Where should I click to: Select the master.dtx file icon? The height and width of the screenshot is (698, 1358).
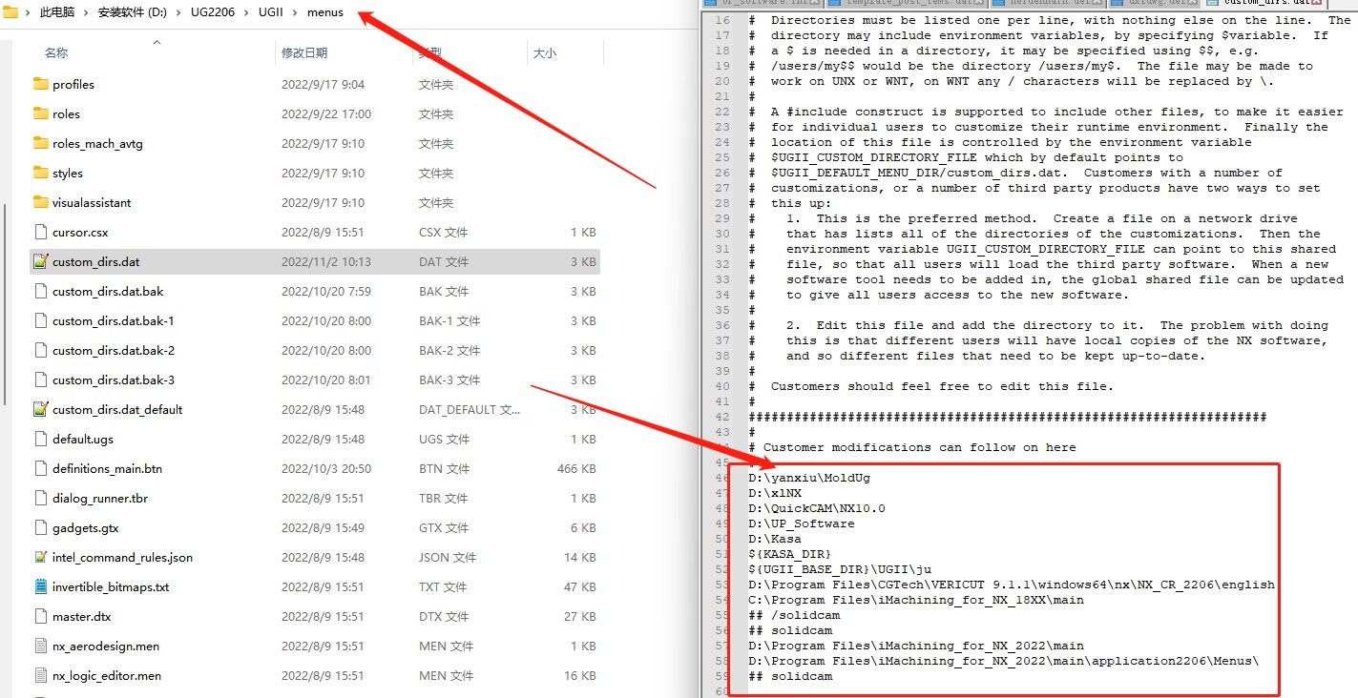tap(40, 616)
